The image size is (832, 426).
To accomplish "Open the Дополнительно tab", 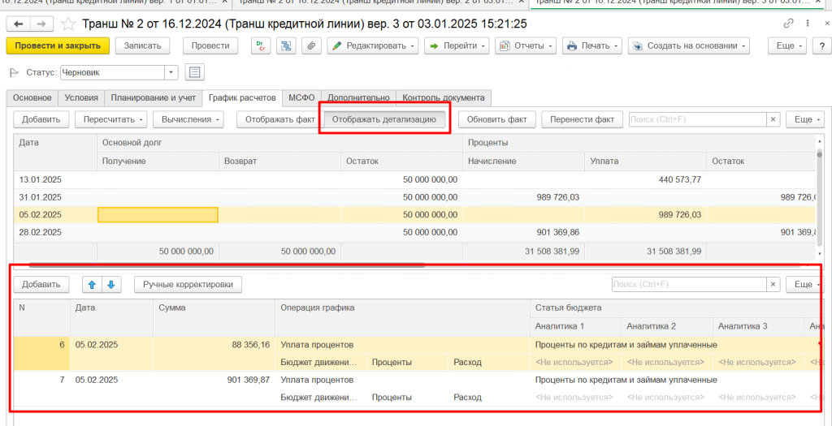I will 358,98.
